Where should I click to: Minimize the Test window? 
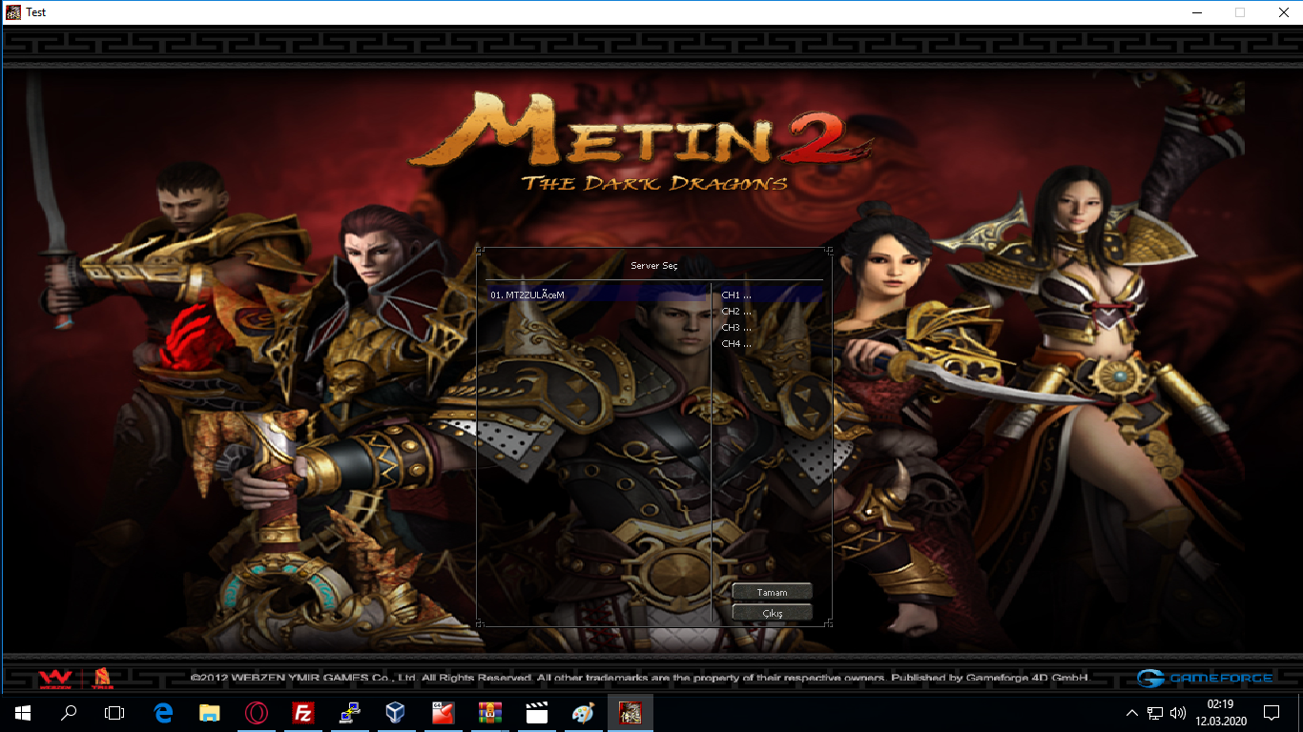coord(1196,12)
